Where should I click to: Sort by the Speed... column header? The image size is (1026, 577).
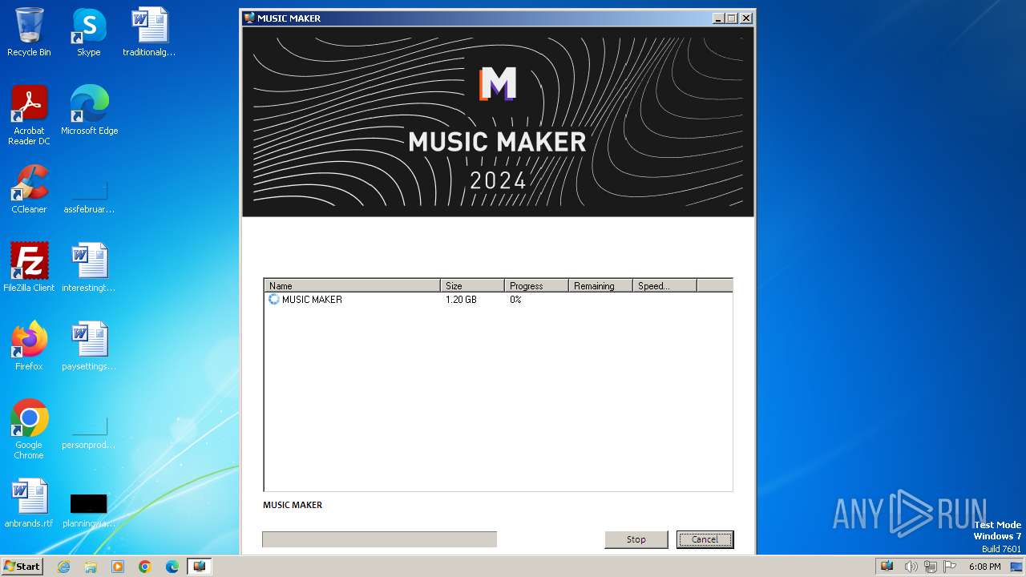pos(664,285)
